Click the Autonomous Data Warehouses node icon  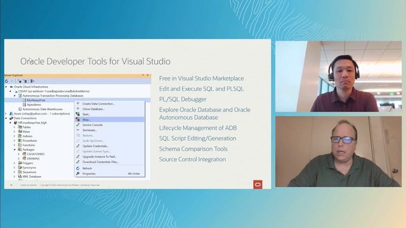[20, 109]
